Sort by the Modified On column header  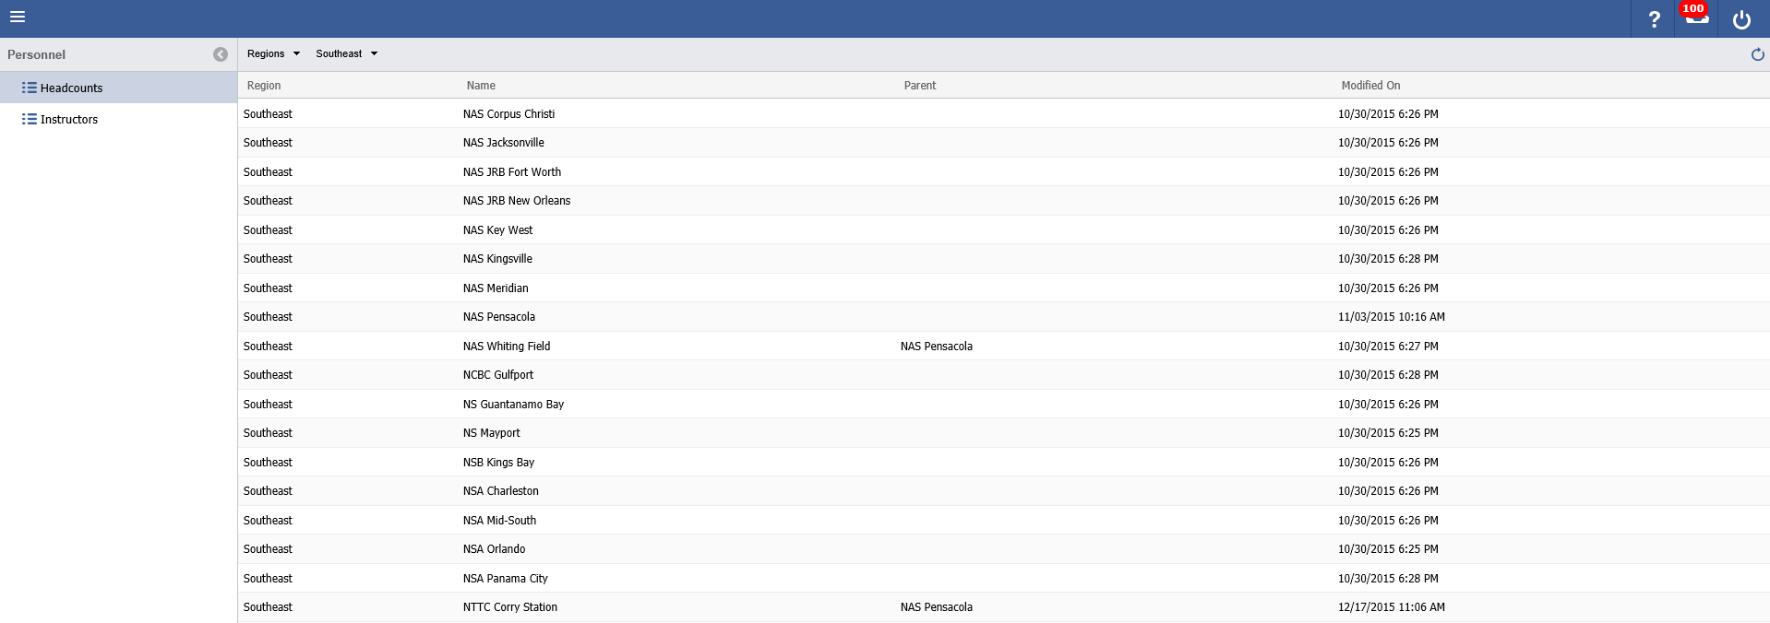1370,86
